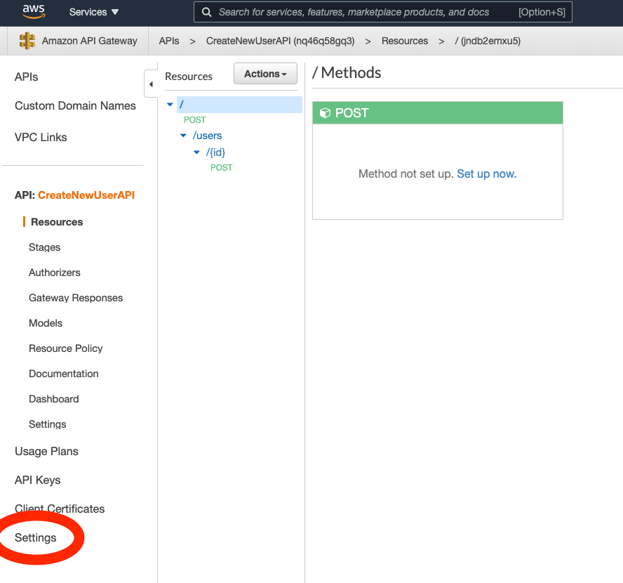The image size is (623, 583).
Task: Collapse the left navigation panel arrow
Action: tap(151, 84)
